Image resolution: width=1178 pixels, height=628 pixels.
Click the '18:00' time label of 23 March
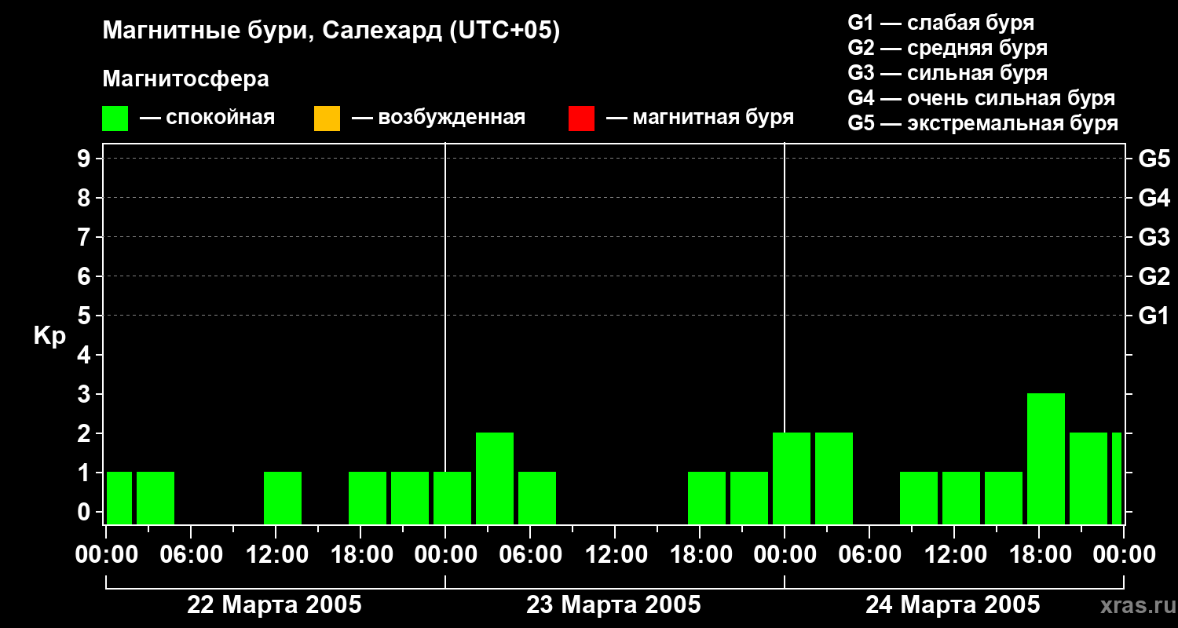tap(700, 555)
